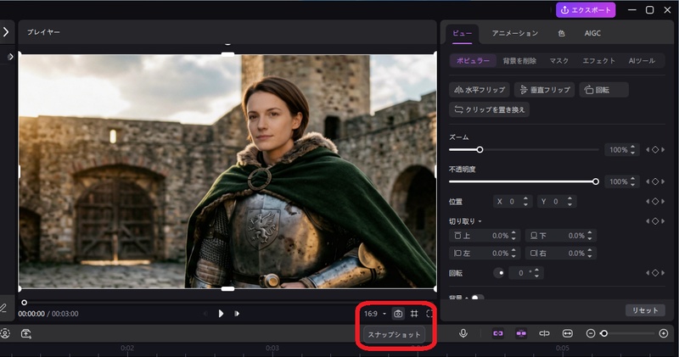Step to the next frame

point(237,313)
